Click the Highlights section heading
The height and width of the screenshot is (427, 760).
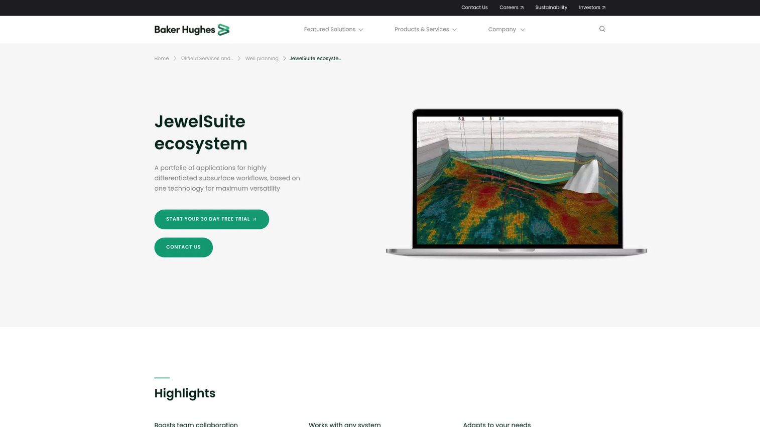(185, 393)
